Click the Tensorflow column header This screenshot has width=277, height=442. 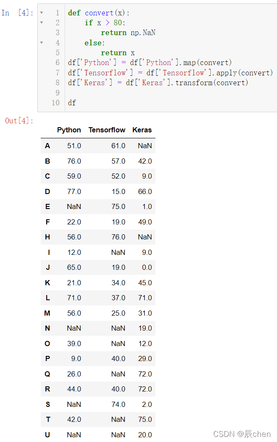point(107,130)
